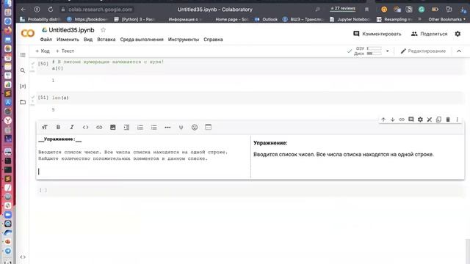The image size is (470, 264).
Task: Close the text cell editor
Action: point(430,120)
